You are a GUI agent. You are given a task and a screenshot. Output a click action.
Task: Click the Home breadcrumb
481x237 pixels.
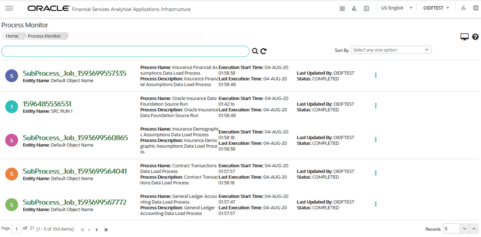(x=12, y=36)
